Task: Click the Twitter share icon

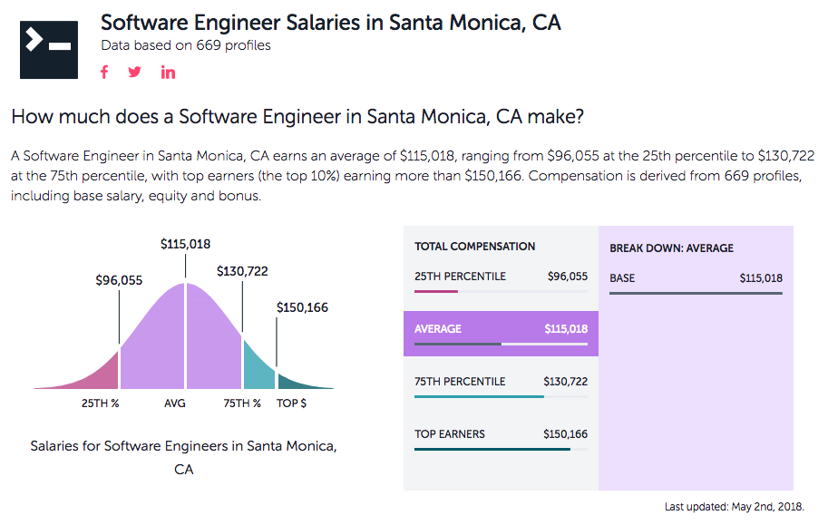Action: [x=135, y=73]
